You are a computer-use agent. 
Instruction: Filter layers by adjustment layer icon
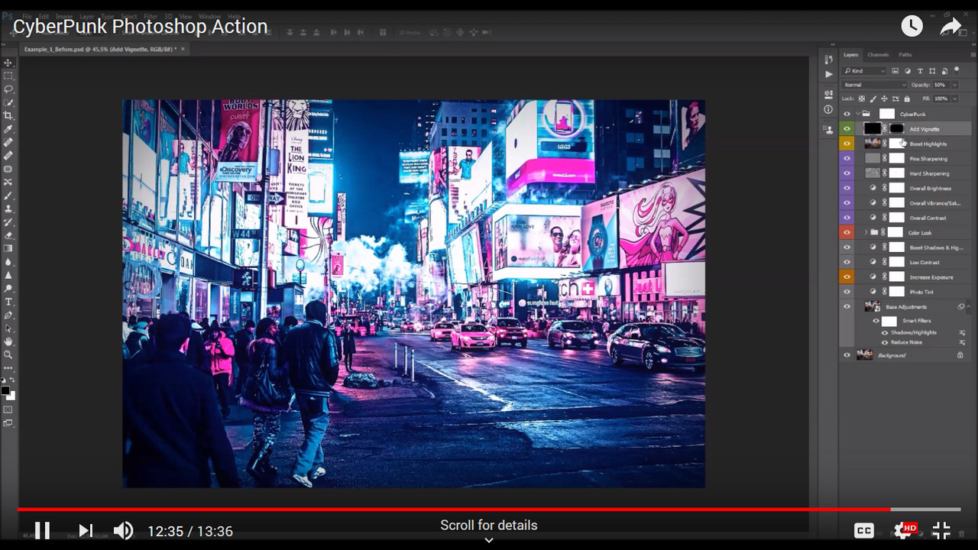point(908,71)
